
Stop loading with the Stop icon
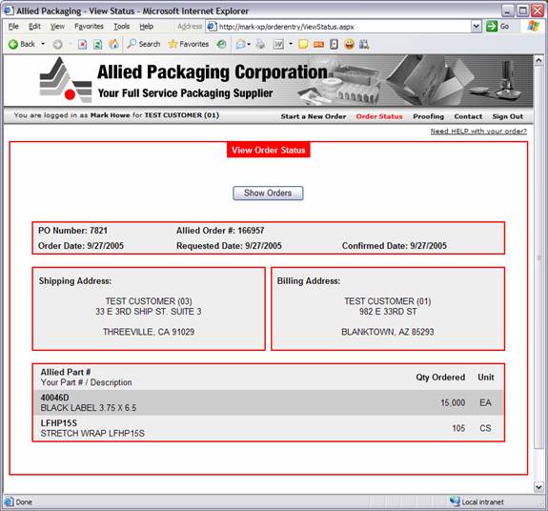coord(83,45)
